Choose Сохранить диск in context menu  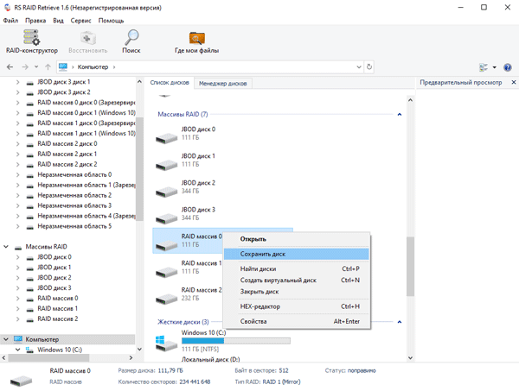click(297, 254)
